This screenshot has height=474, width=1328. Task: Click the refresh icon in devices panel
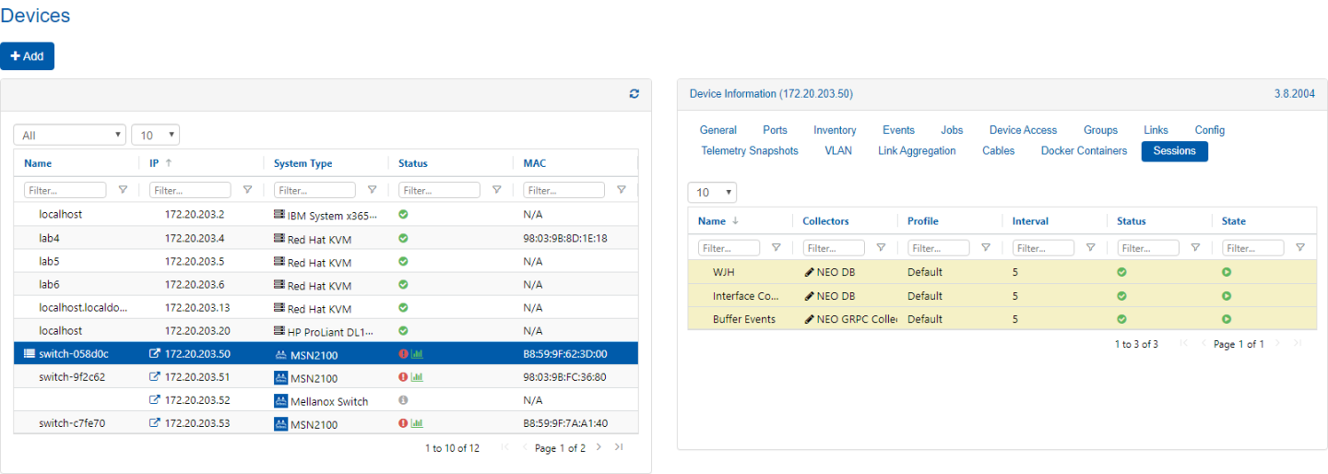[634, 94]
